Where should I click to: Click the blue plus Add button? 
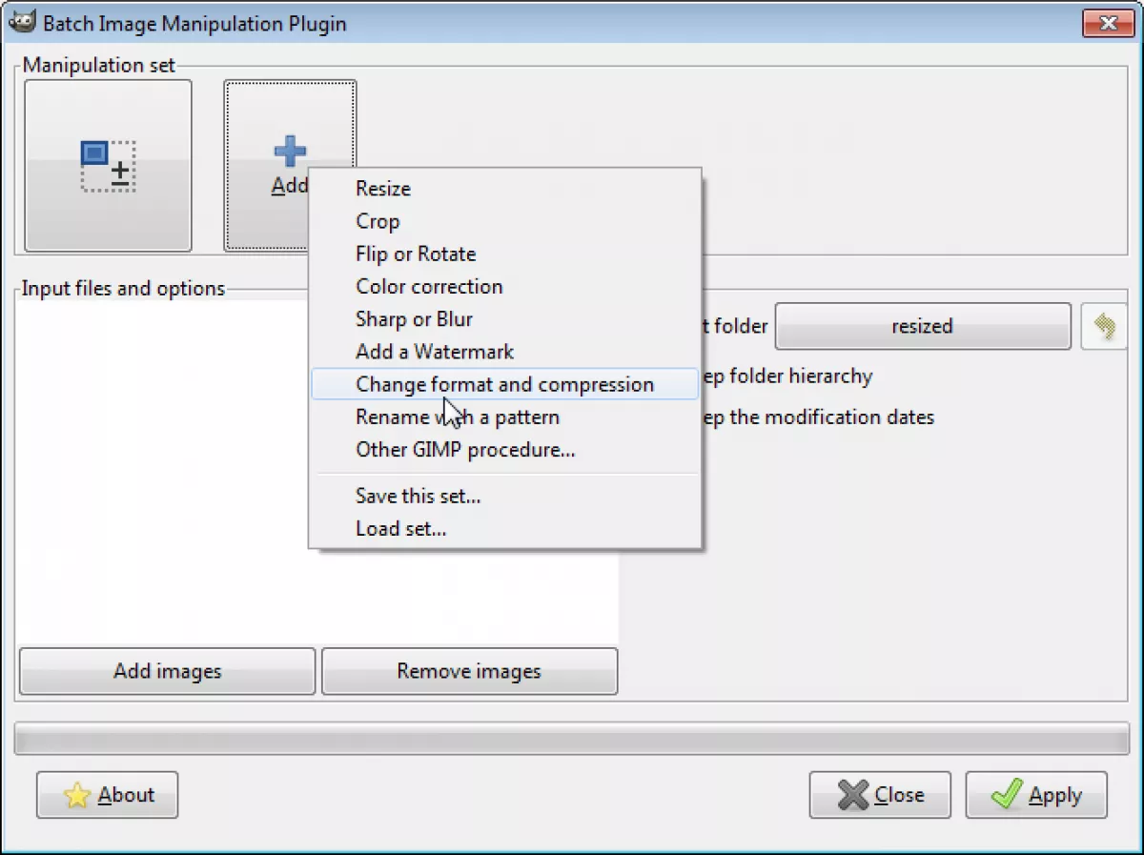coord(290,165)
